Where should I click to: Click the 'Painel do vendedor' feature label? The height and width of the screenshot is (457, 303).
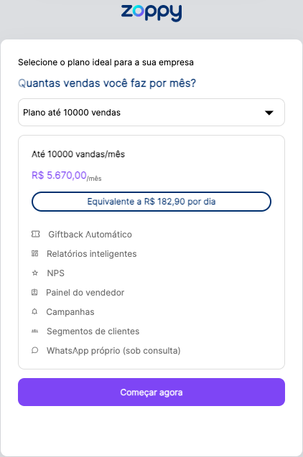coord(85,293)
